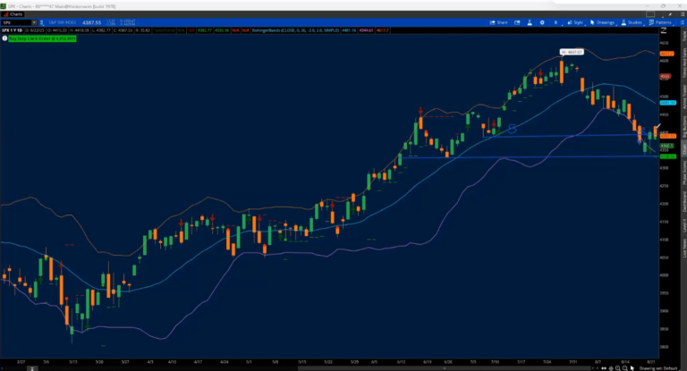Image resolution: width=687 pixels, height=371 pixels.
Task: Open the Style menu
Action: pos(576,22)
